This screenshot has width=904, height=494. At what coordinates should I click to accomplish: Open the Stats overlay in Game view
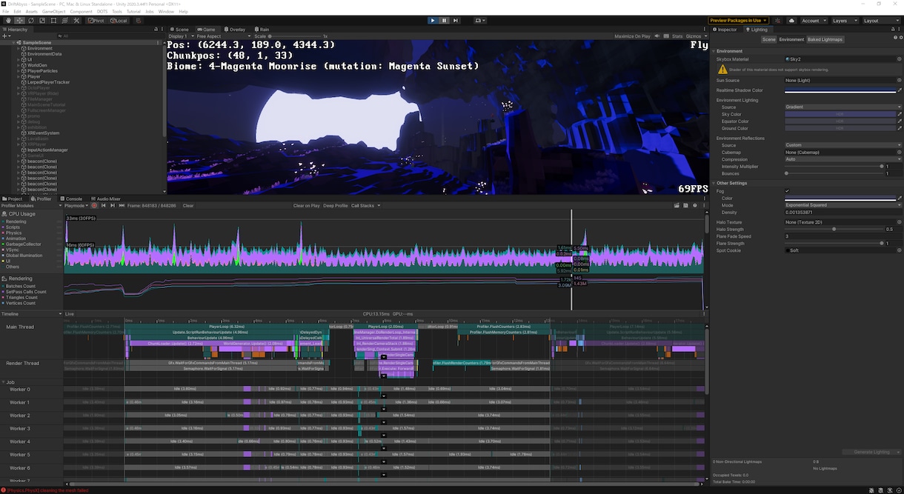coord(677,36)
